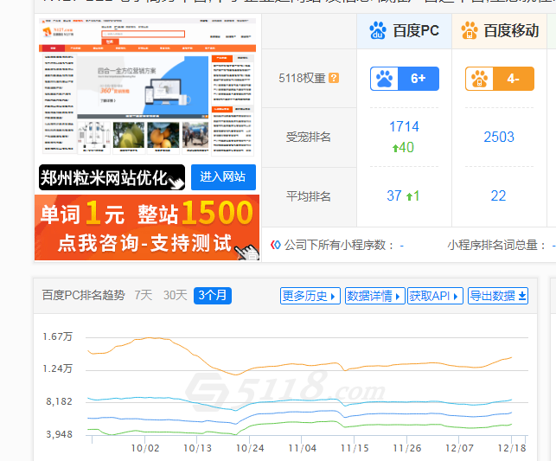Click the 12/18 date on chart axis

(512, 448)
